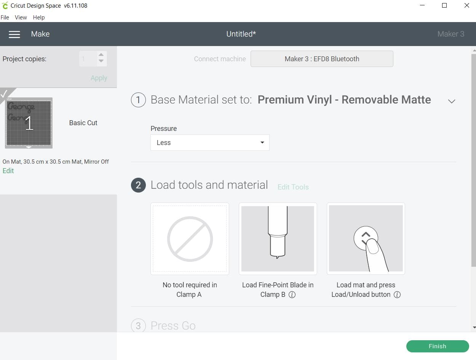476x360 pixels.
Task: Click the Make heading text
Action: [x=40, y=34]
